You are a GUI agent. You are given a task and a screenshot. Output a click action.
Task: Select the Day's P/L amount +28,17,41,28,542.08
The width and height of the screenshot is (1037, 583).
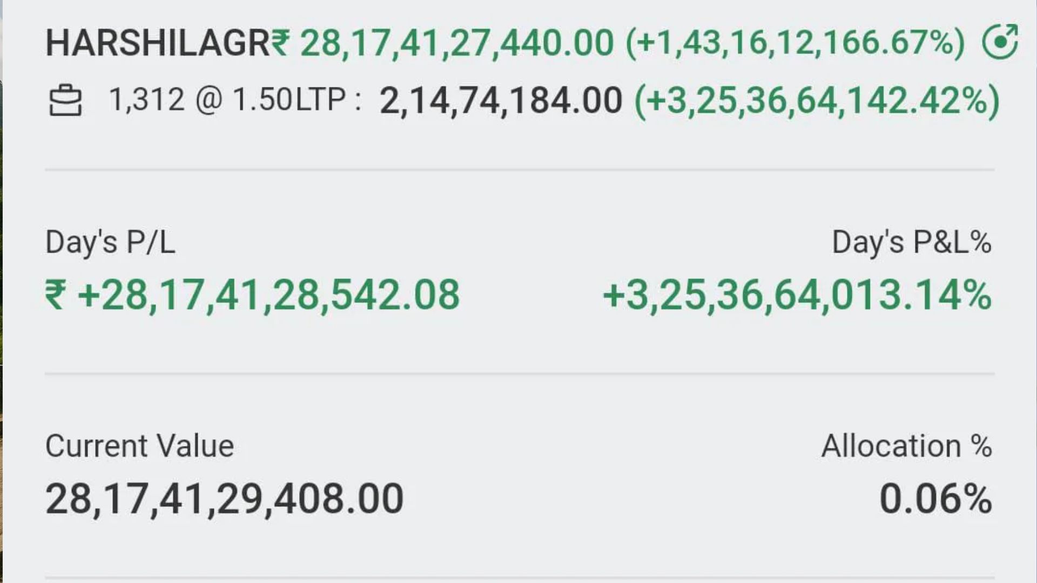click(268, 296)
